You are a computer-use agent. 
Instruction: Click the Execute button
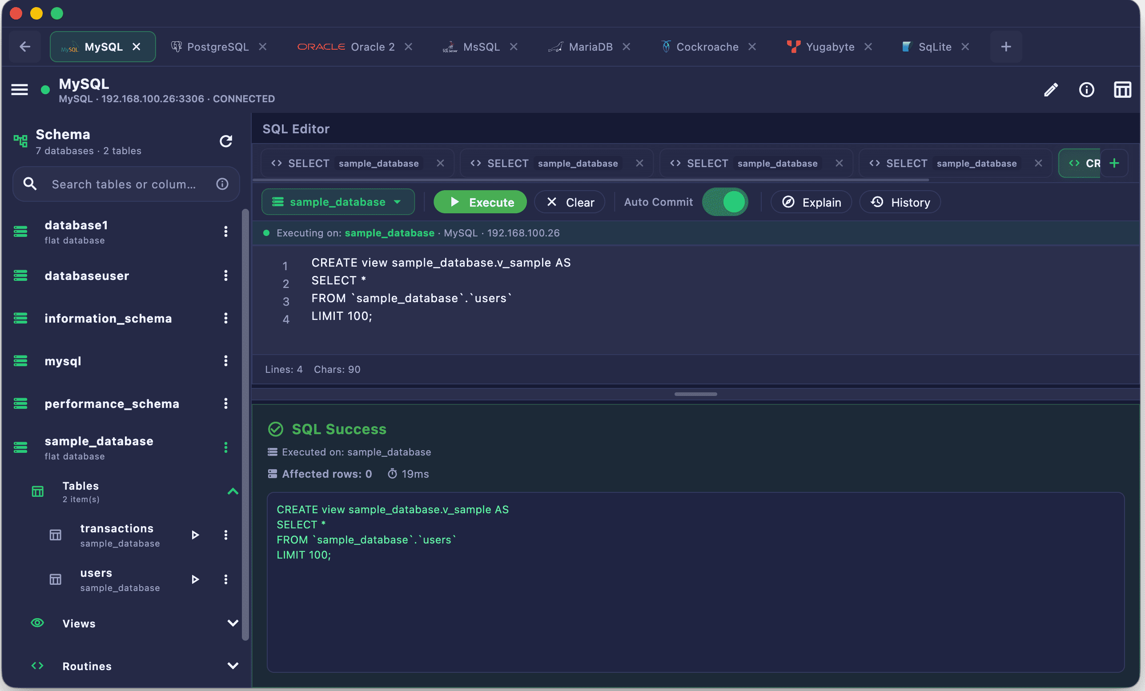[x=480, y=202]
